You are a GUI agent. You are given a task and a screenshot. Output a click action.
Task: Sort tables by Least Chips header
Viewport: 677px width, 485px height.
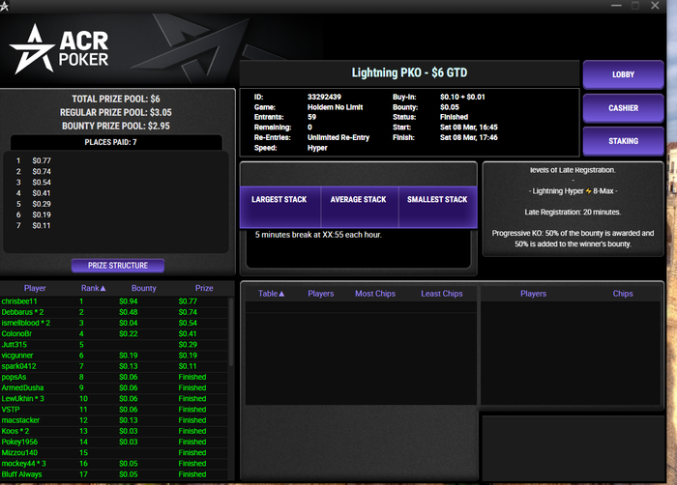442,294
